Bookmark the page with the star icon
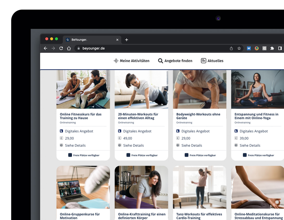 click(x=239, y=48)
